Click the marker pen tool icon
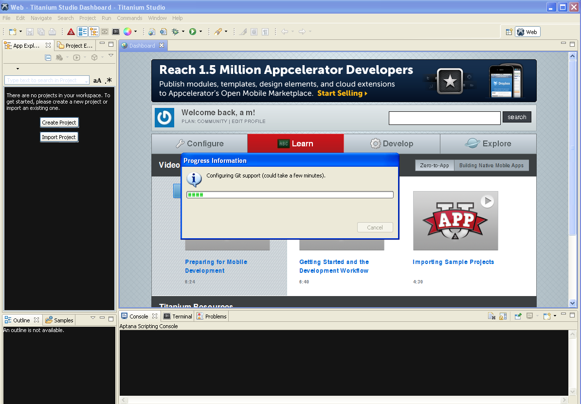Viewport: 581px width, 404px height. (218, 32)
